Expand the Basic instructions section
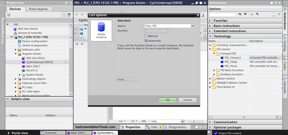Image resolution: width=288 pixels, height=135 pixels. [211, 26]
